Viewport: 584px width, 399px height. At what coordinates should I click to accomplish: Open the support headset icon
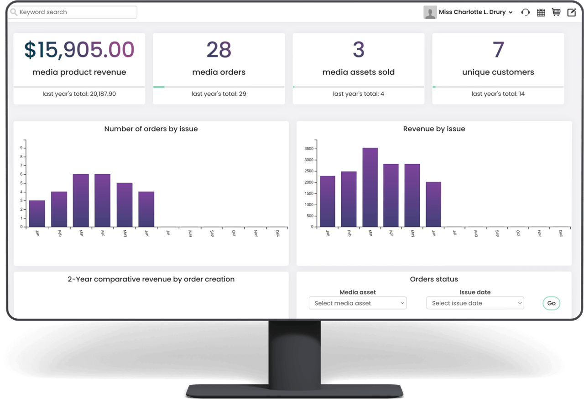coord(525,12)
